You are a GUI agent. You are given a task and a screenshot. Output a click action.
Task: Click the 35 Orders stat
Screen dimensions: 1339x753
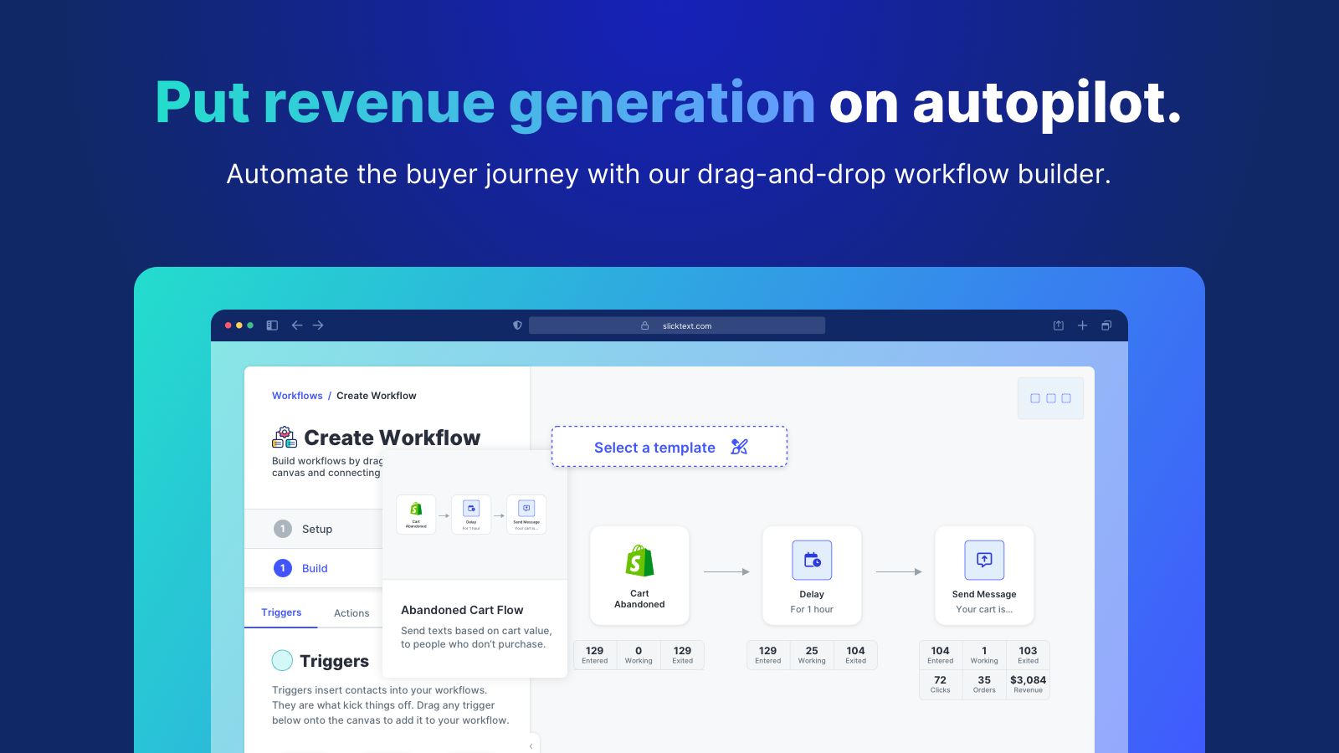coord(984,684)
